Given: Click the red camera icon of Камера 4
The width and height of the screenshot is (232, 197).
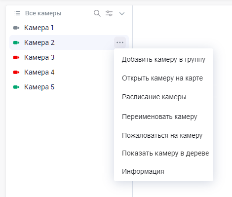Looking at the screenshot, I should tap(16, 72).
